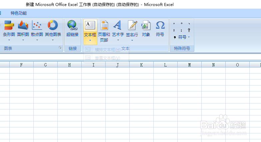Expand the bar chart dropdown arrow
Screen dimensions: 261x142
tap(9, 40)
